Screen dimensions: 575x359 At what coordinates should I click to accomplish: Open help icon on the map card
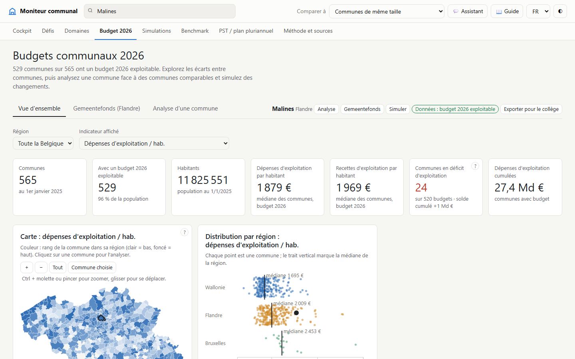click(x=184, y=232)
